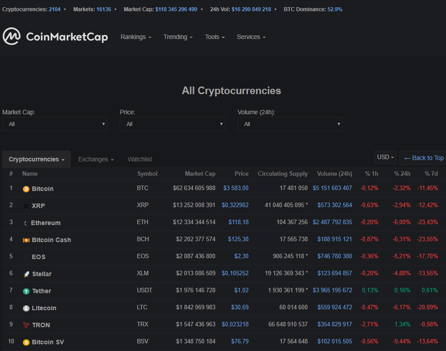
Task: Click the XRP coin icon
Action: click(26, 206)
